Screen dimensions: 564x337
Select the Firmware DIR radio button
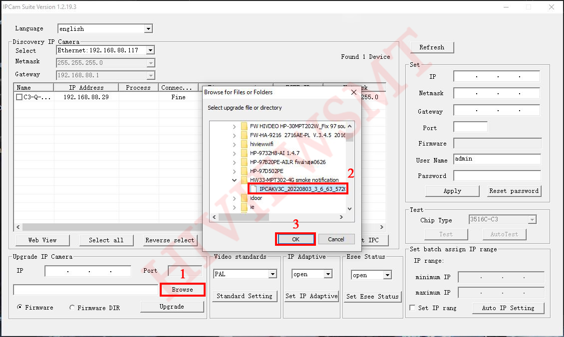pyautogui.click(x=72, y=308)
